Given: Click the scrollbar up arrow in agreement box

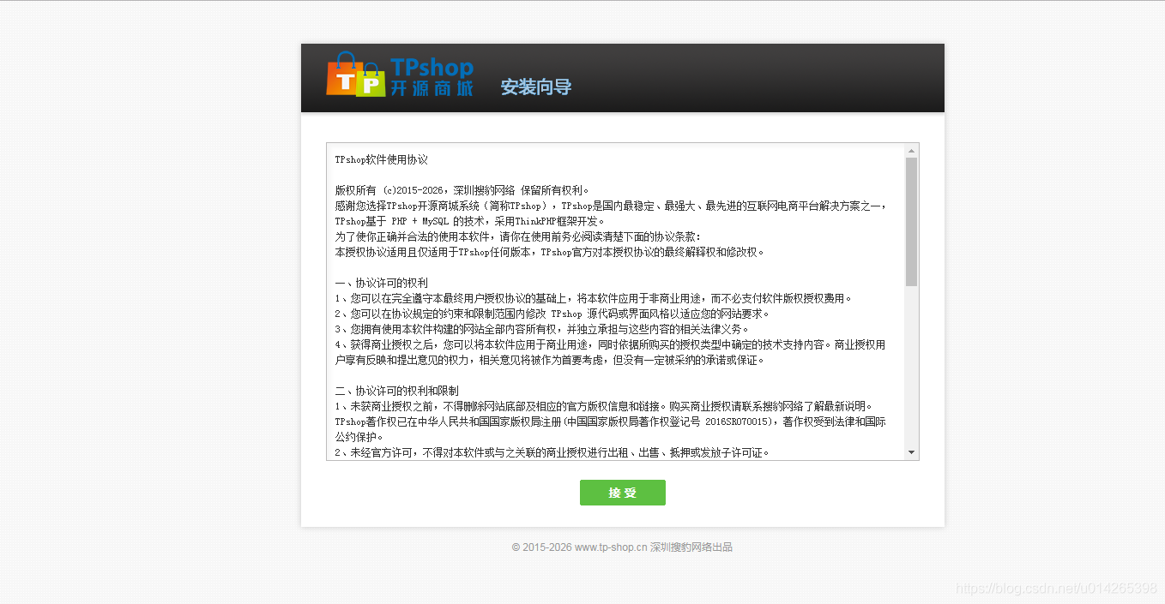Looking at the screenshot, I should pos(911,151).
